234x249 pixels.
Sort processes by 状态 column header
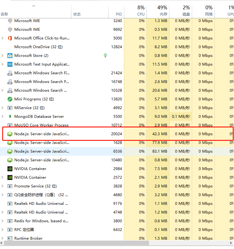pos(90,11)
